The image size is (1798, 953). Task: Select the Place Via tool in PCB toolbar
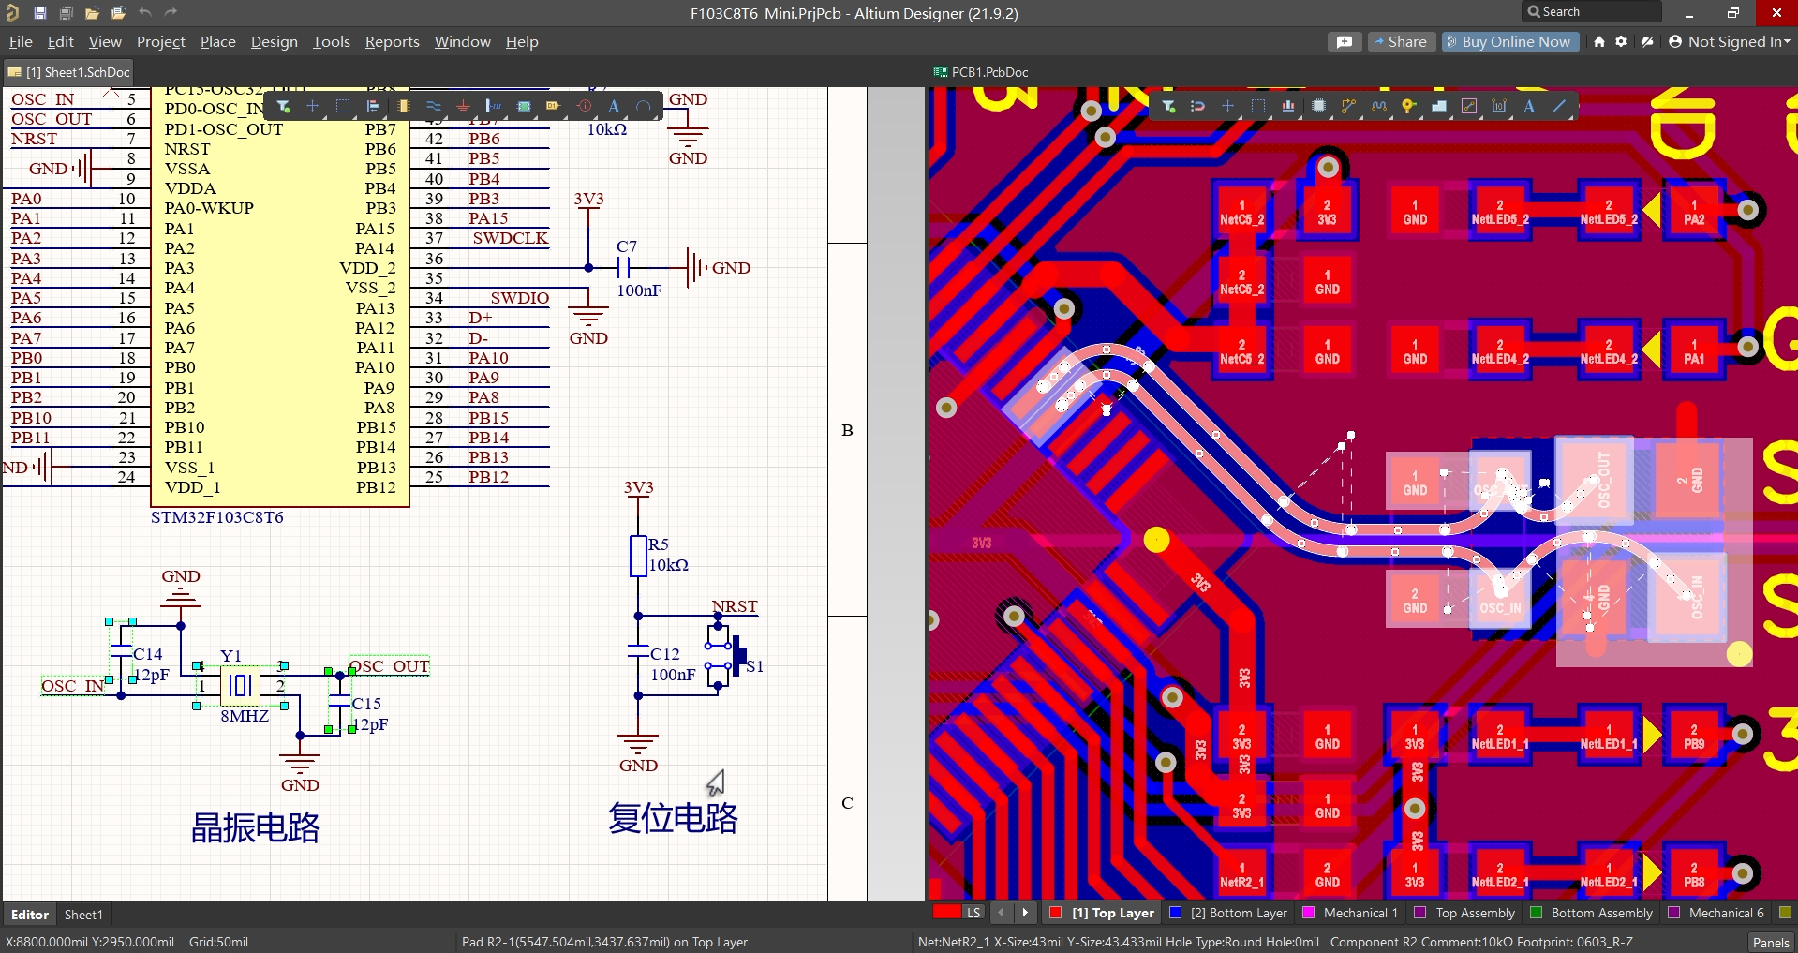1408,106
